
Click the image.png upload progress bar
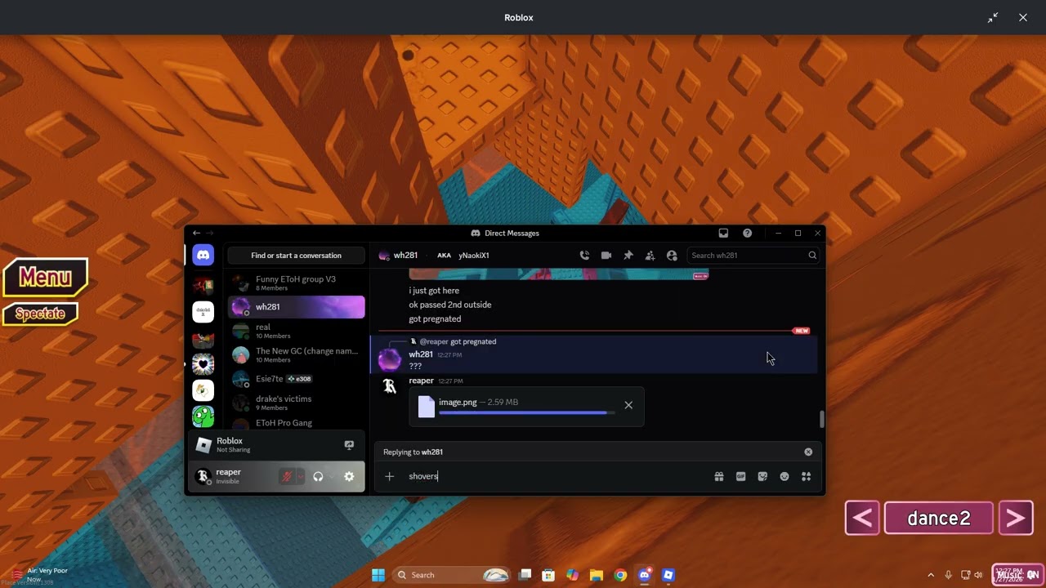(x=527, y=413)
